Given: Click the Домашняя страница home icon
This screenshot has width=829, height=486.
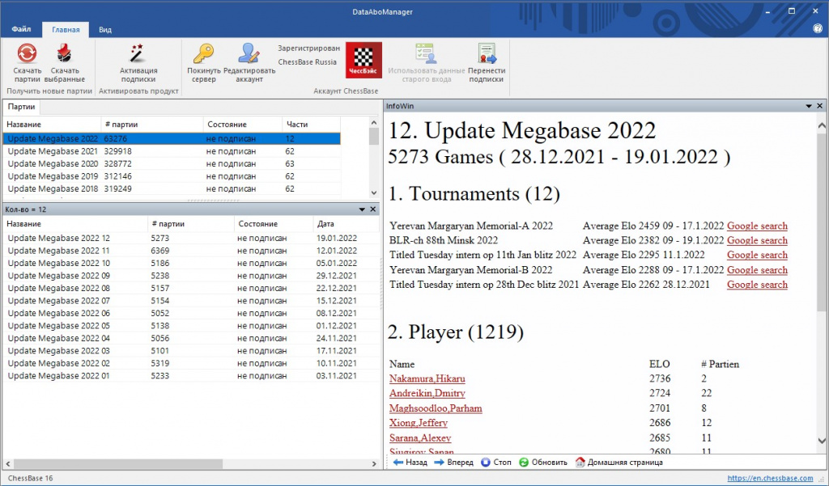Looking at the screenshot, I should [x=580, y=462].
